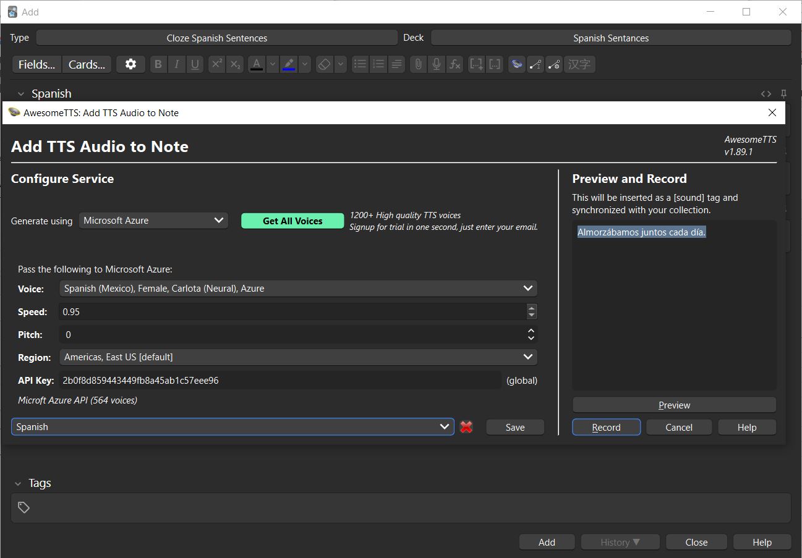
Task: Open the Generate using service dropdown
Action: click(x=153, y=221)
